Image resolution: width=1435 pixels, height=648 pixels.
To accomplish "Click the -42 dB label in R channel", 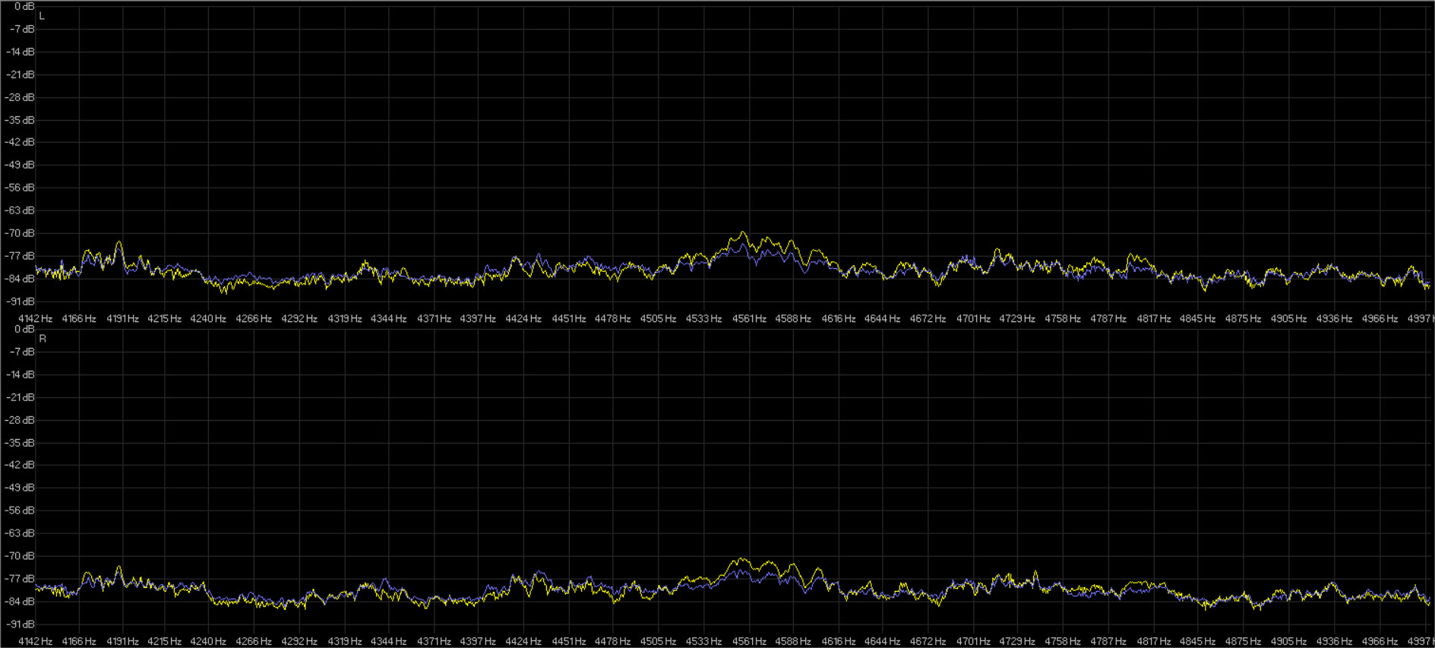I will [21, 466].
